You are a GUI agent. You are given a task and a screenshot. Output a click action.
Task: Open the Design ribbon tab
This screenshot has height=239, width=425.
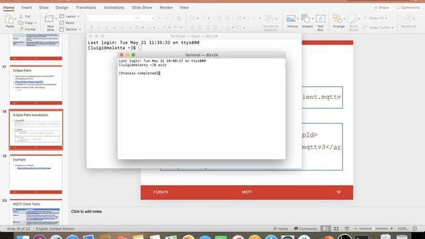point(62,7)
